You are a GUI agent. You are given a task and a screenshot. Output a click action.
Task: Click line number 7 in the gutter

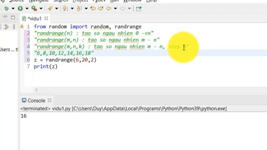(28, 66)
